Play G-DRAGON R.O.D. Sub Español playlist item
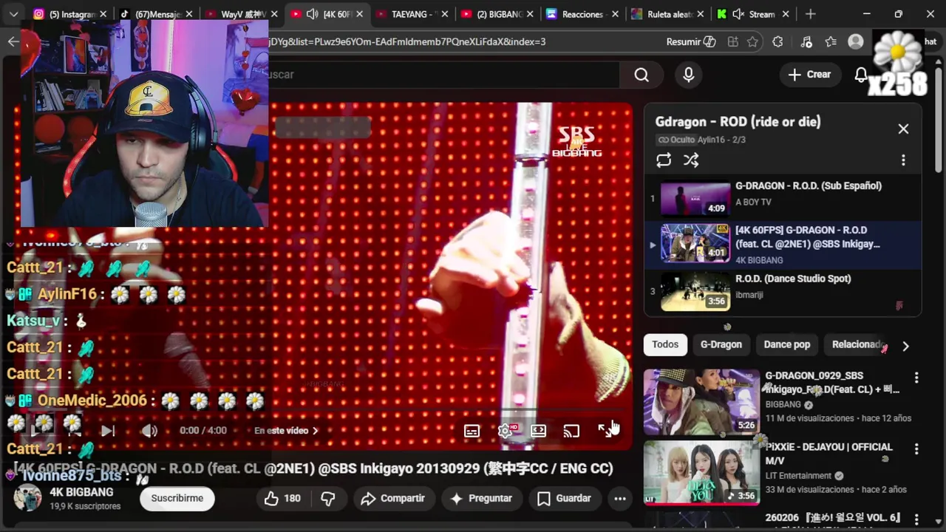 tap(783, 199)
